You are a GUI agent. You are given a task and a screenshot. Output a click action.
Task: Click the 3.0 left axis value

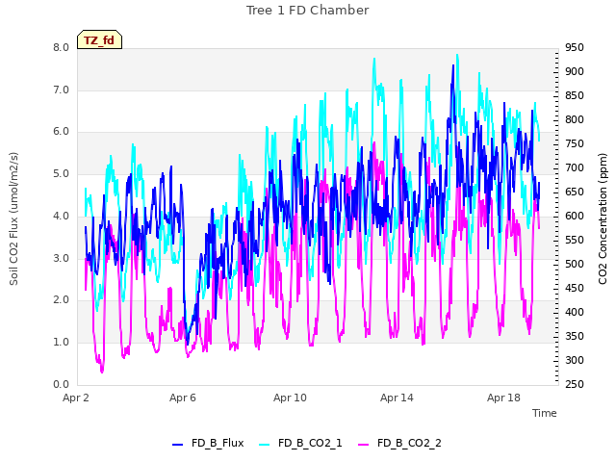[62, 258]
